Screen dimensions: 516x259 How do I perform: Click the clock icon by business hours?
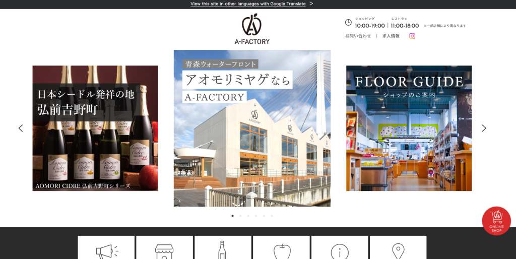click(348, 22)
